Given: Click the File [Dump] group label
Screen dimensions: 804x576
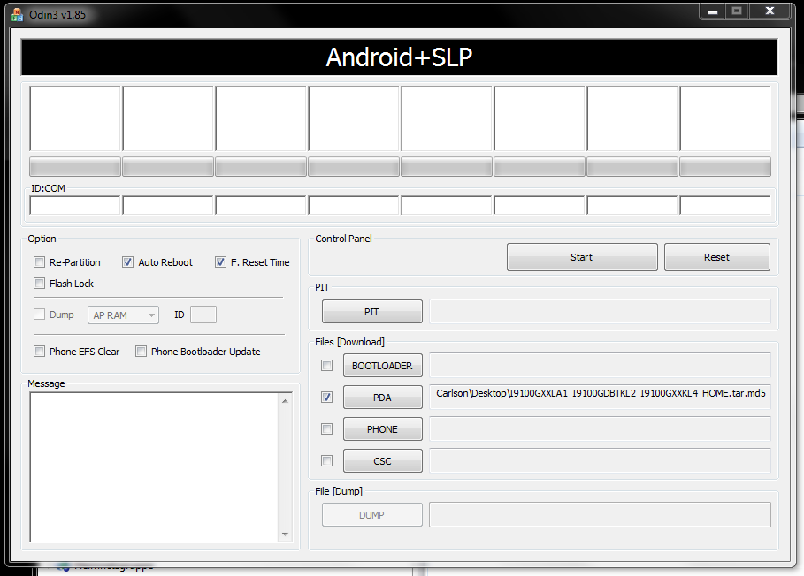Looking at the screenshot, I should (x=339, y=491).
